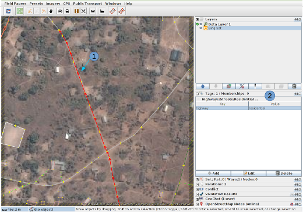Click the black hand toolbar icon

[x=51, y=11]
